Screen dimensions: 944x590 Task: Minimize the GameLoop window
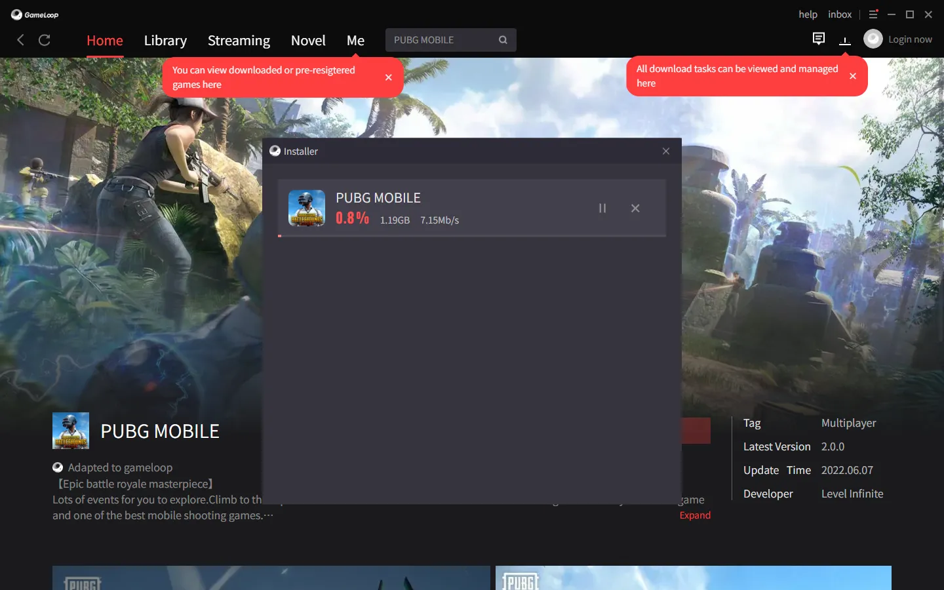[x=892, y=14]
